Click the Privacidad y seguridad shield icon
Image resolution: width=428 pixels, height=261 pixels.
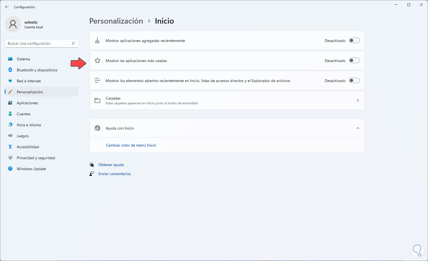pyautogui.click(x=10, y=158)
